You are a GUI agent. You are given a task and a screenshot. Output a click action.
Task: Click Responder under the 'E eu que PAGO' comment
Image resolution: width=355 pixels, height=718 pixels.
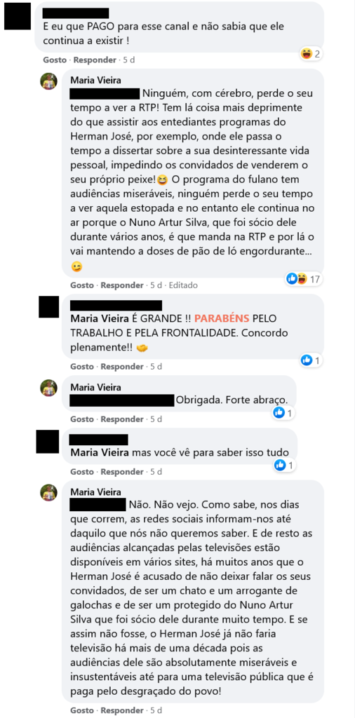(95, 60)
